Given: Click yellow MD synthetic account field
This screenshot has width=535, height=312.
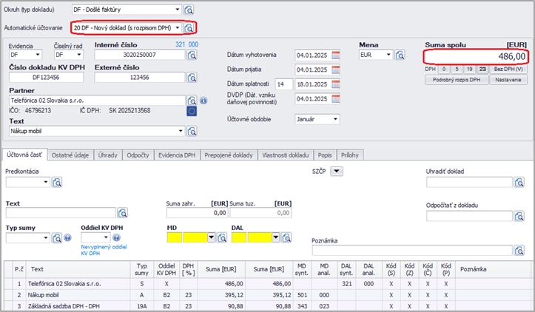Looking at the screenshot, I should (175, 237).
